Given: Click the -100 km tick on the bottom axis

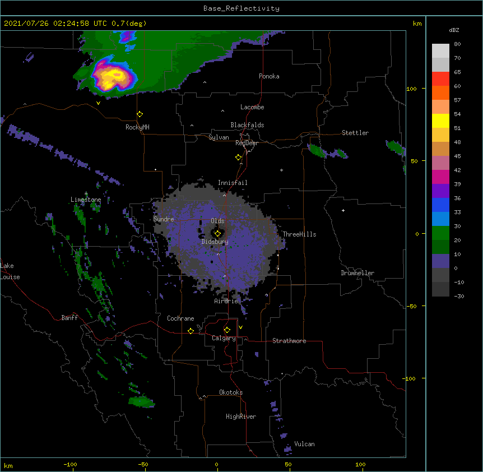Looking at the screenshot, I should (x=70, y=464).
